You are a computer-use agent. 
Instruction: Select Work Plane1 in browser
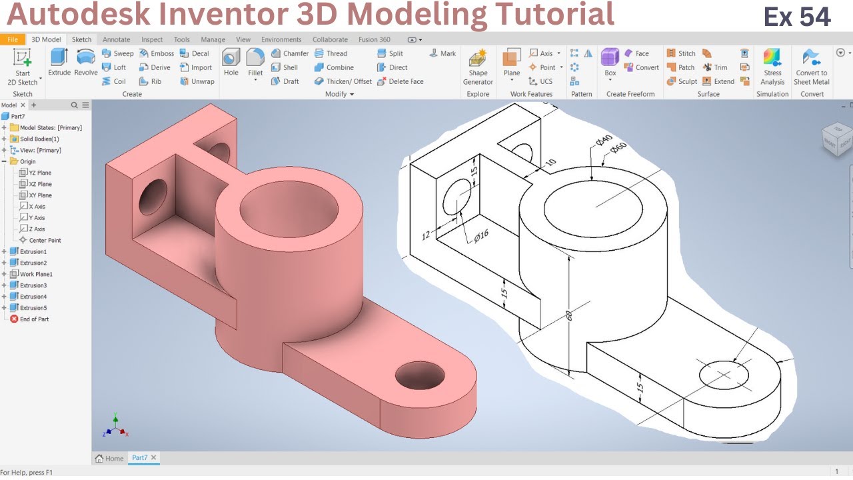tap(31, 274)
